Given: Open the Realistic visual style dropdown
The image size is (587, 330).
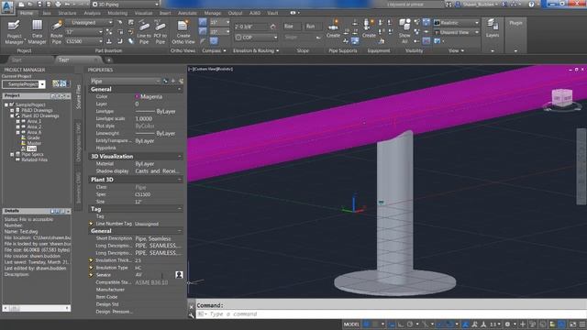Looking at the screenshot, I should point(457,22).
